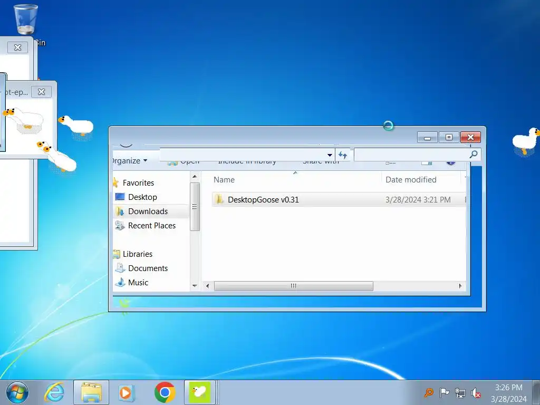
Task: Sort files by the Name column
Action: coord(224,180)
